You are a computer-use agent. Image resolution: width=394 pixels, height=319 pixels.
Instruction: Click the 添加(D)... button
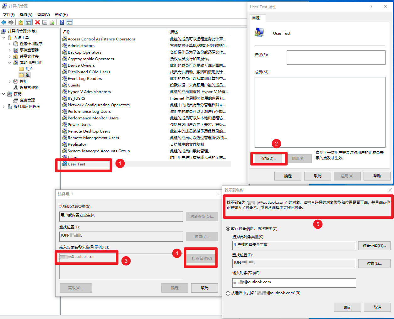(x=268, y=159)
